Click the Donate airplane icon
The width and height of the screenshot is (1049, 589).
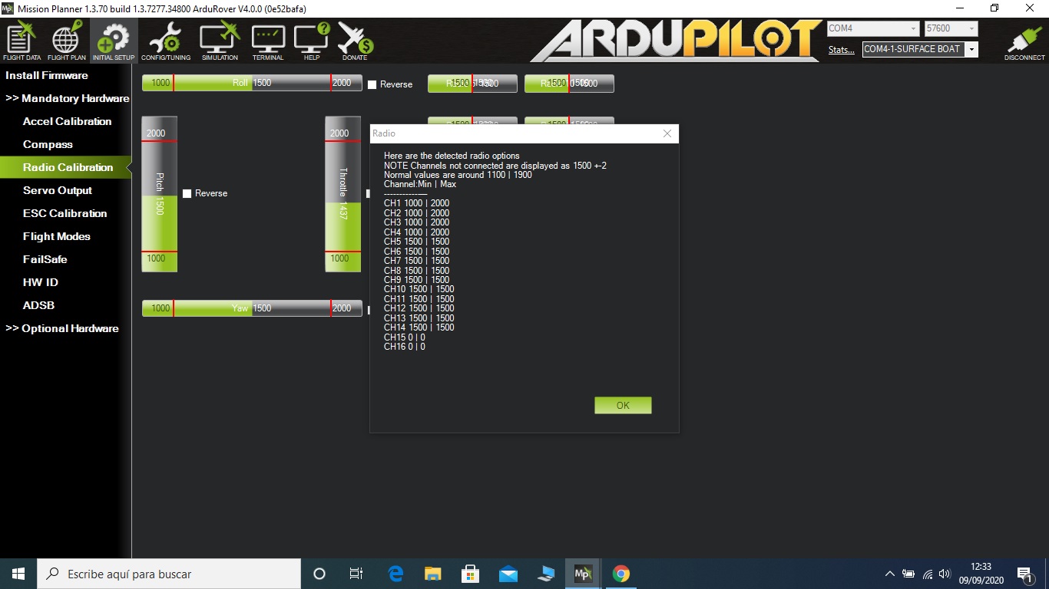click(355, 41)
